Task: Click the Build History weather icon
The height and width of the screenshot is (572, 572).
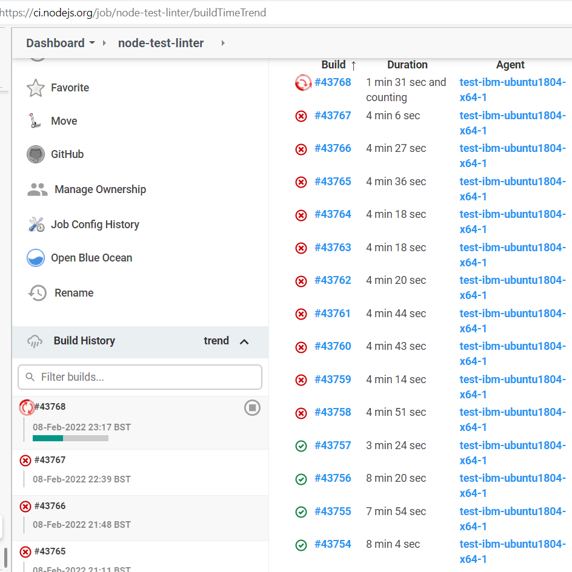Action: (x=35, y=341)
